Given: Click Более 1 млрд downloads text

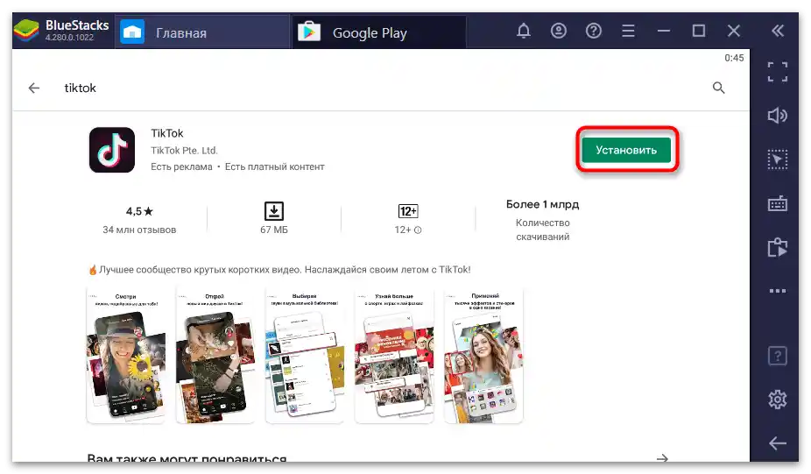Looking at the screenshot, I should tap(542, 204).
